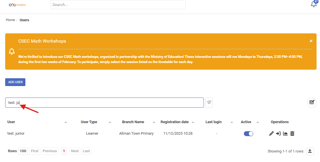Image resolution: width=320 pixels, height=162 pixels.
Task: Delete test. junior with trash icon
Action: point(292,134)
